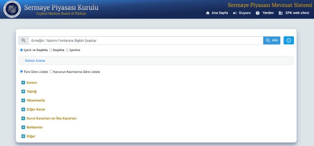This screenshot has width=314, height=146.
Task: Click the Kanun label text
Action: (x=32, y=82)
